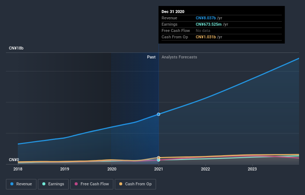This screenshot has height=195, width=305.
Task: Click the 2019 x-axis label
Action: pyautogui.click(x=65, y=169)
